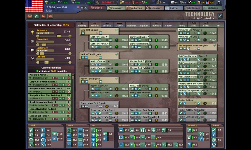Open the Secret technology tab
This screenshot has width=251, height=150.
click(x=169, y=24)
